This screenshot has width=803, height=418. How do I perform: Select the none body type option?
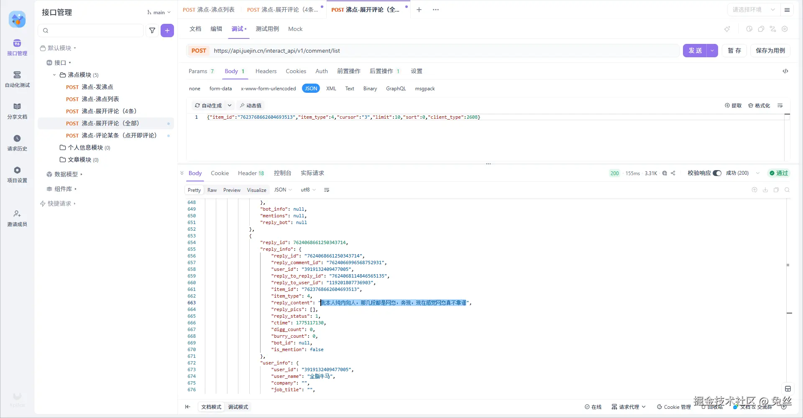pos(194,89)
